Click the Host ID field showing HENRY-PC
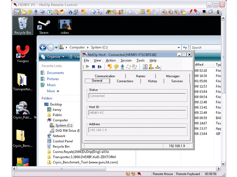 tap(137, 113)
